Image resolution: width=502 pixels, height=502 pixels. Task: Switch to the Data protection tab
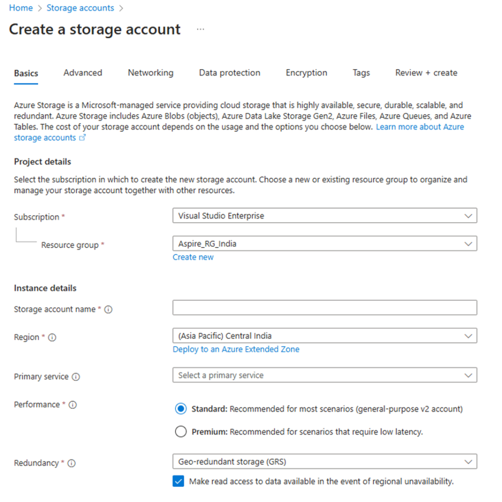229,73
